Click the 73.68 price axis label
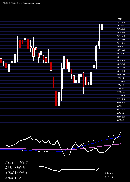This screenshot has width=130, height=182. 121,92
